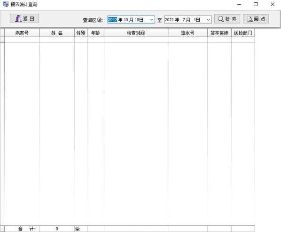The width and height of the screenshot is (281, 232).
Task: Maximize the 报告统计查询 window
Action: pos(256,4)
